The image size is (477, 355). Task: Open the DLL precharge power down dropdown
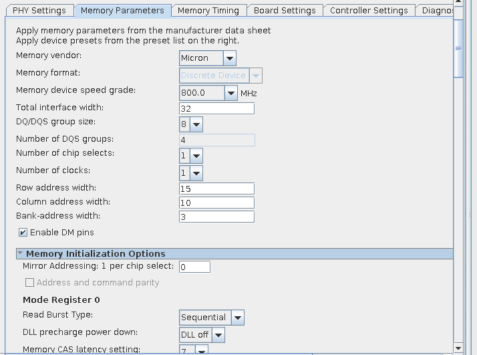[x=218, y=335]
